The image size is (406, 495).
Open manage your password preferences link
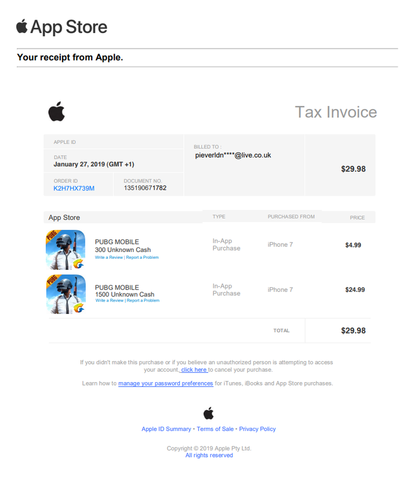point(166,383)
